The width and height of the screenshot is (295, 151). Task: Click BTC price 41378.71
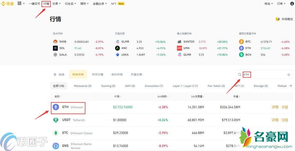pyautogui.click(x=266, y=42)
